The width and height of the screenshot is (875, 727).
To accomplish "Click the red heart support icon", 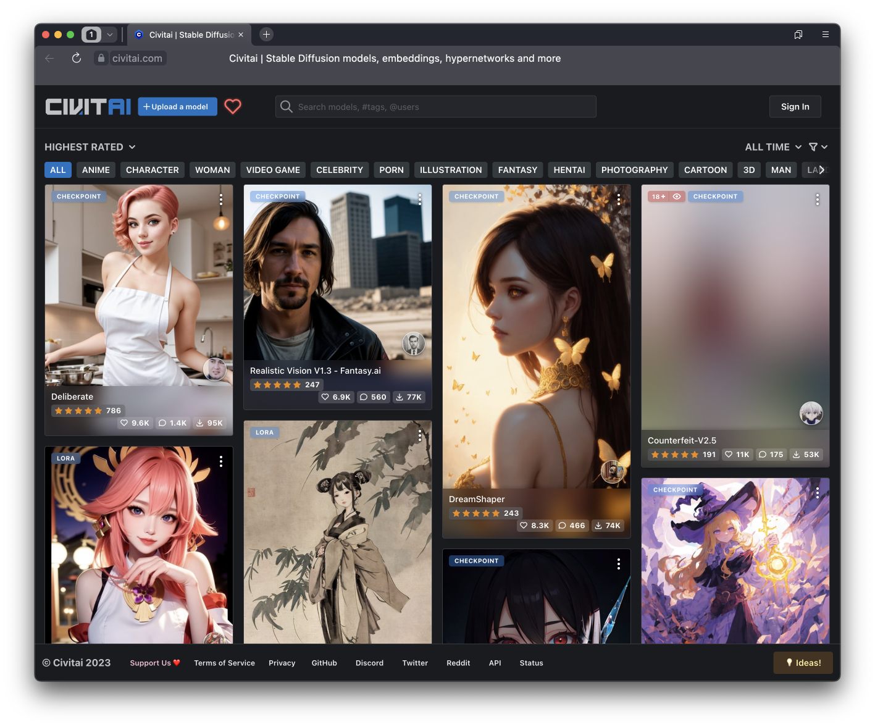I will [x=233, y=107].
